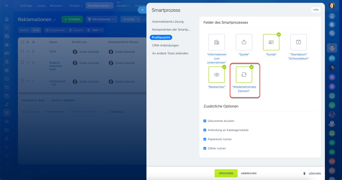Filter by Eingehende counter

point(55,30)
